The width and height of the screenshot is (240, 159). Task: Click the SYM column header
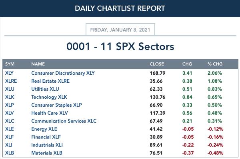click(10, 64)
